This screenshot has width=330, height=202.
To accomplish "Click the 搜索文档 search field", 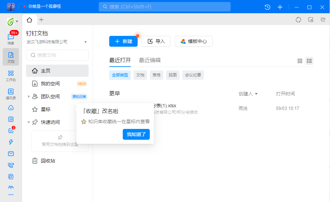I will (57, 55).
